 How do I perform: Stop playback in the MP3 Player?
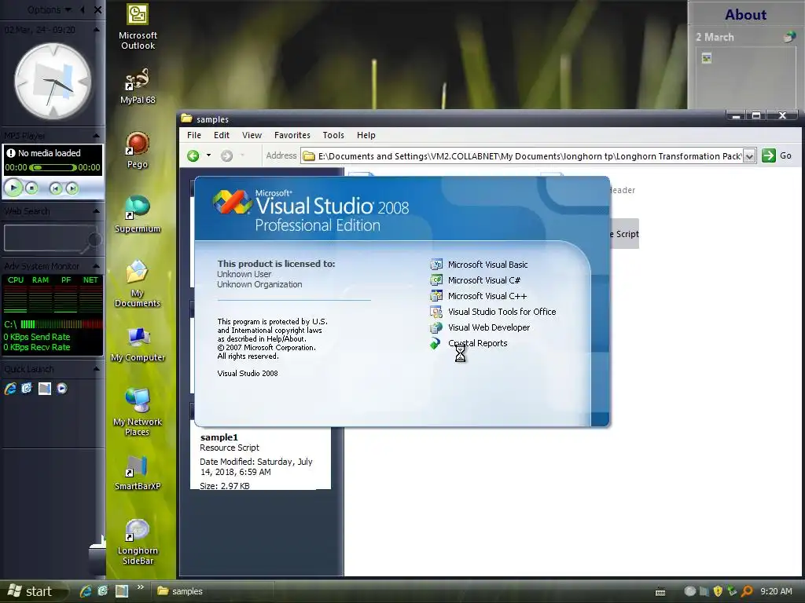(x=31, y=188)
